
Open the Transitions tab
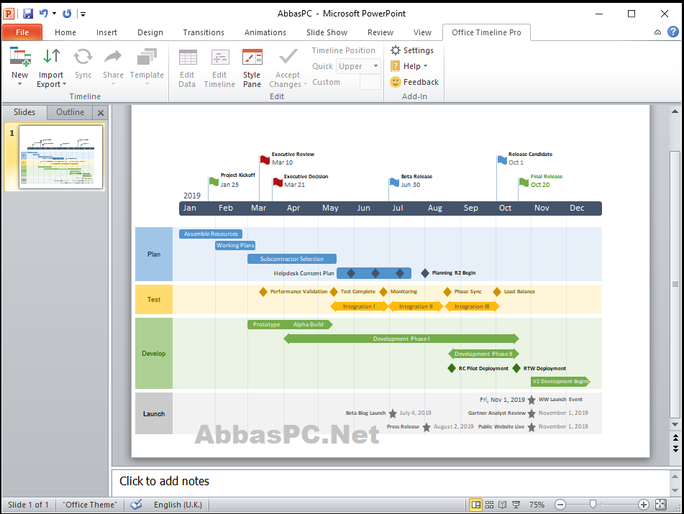204,32
